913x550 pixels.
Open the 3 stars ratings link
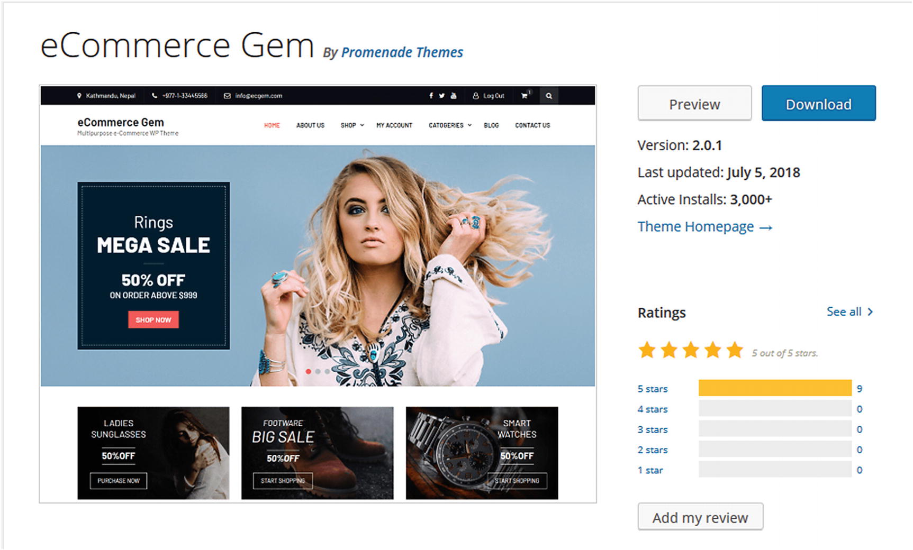pyautogui.click(x=653, y=429)
